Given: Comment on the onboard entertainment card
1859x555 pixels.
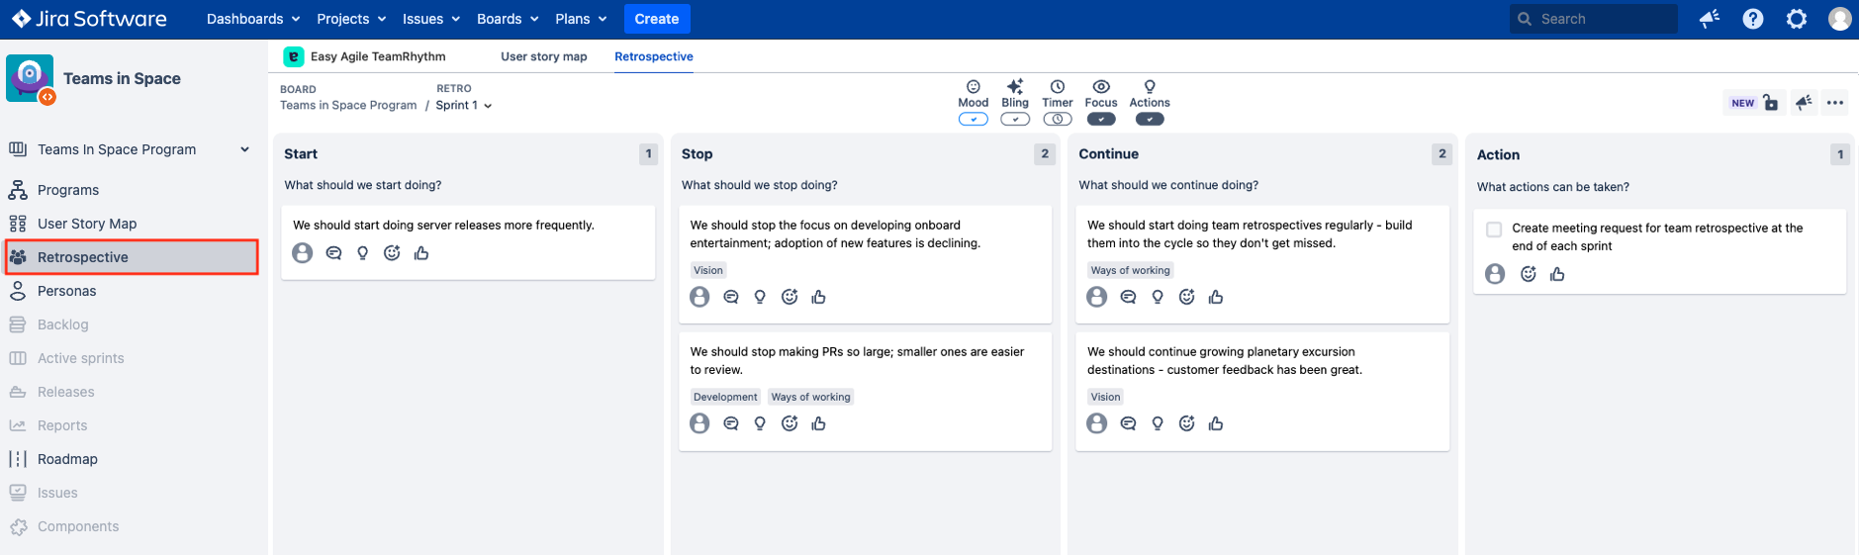Looking at the screenshot, I should point(731,297).
